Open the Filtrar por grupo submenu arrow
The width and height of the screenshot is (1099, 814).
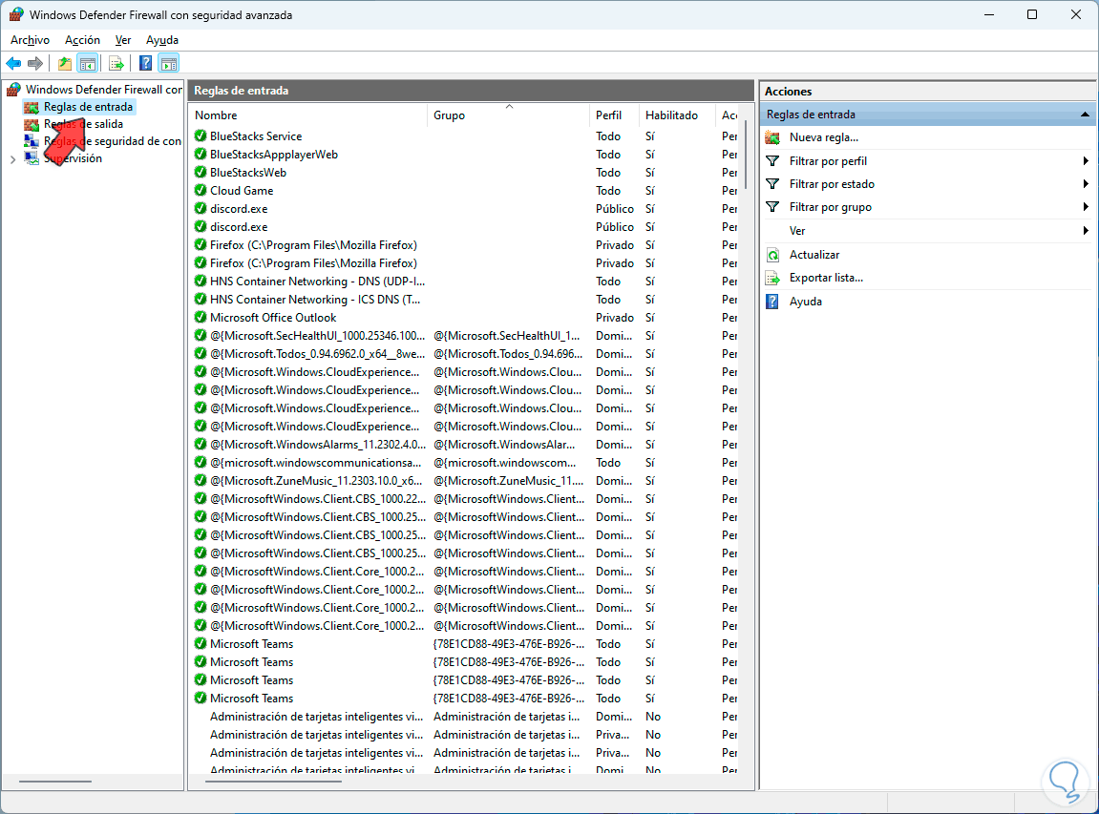tap(1085, 207)
